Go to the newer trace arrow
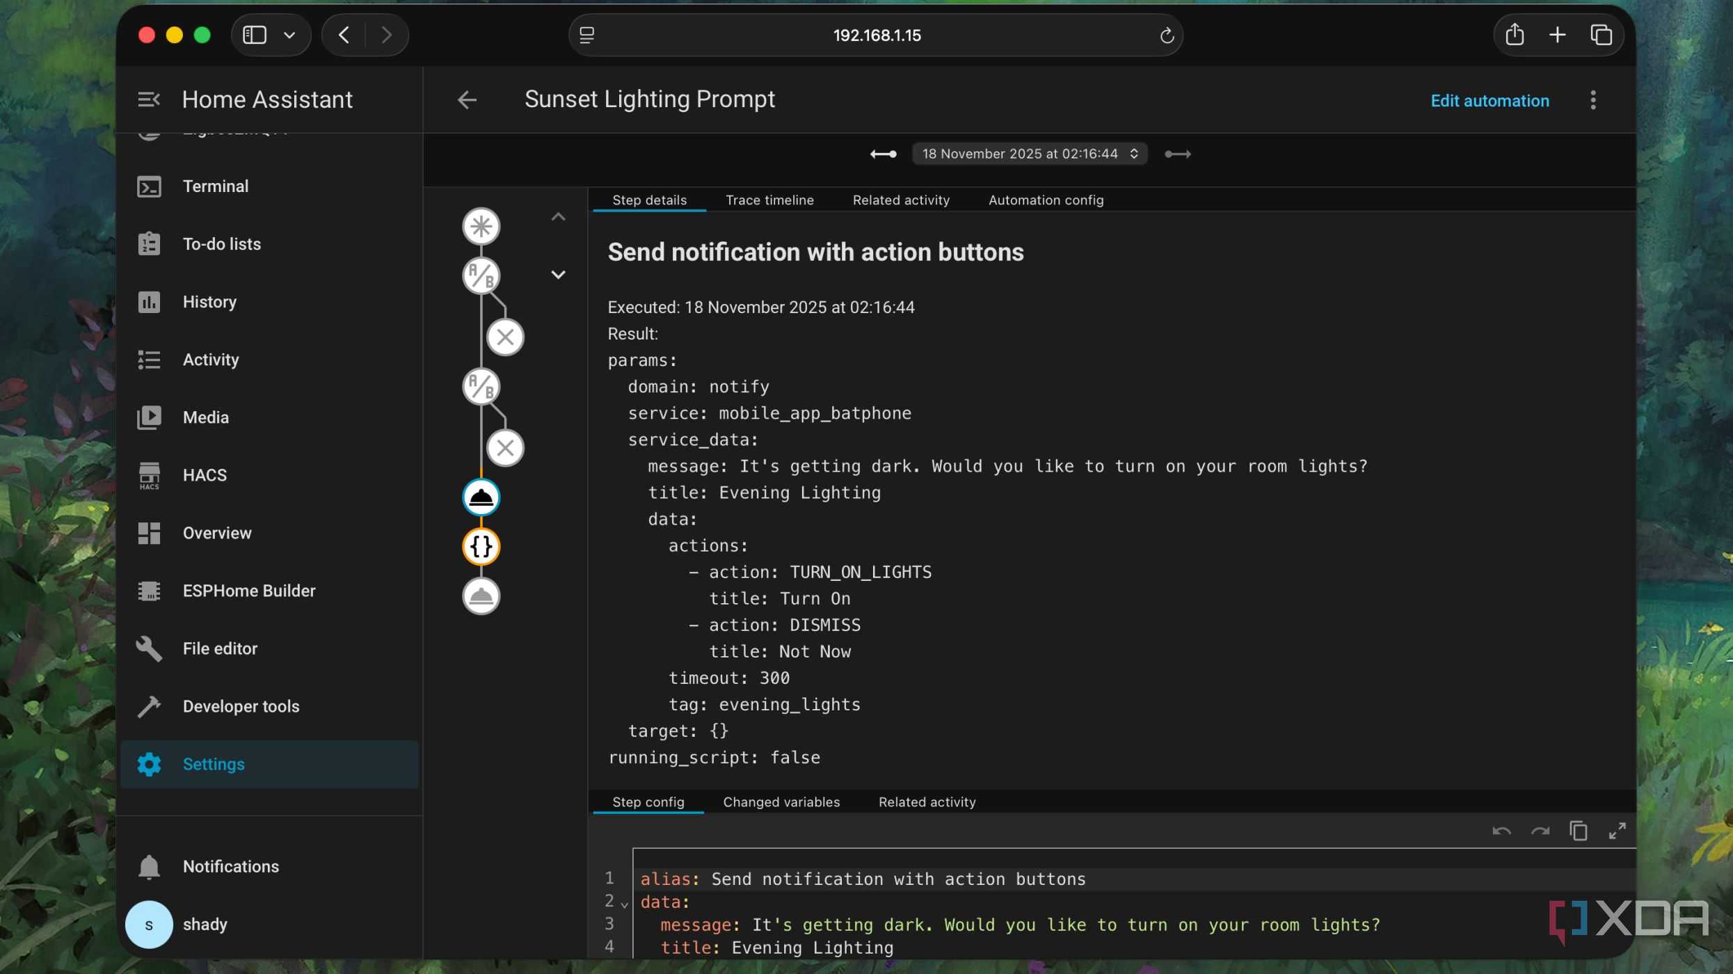1733x974 pixels. point(1177,154)
